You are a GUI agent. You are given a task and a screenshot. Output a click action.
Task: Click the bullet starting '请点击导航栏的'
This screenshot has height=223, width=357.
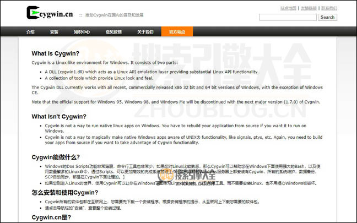[83, 208]
